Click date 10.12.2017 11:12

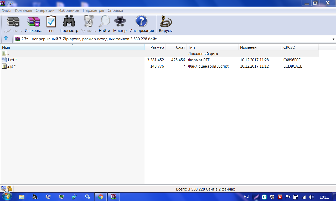254,66
